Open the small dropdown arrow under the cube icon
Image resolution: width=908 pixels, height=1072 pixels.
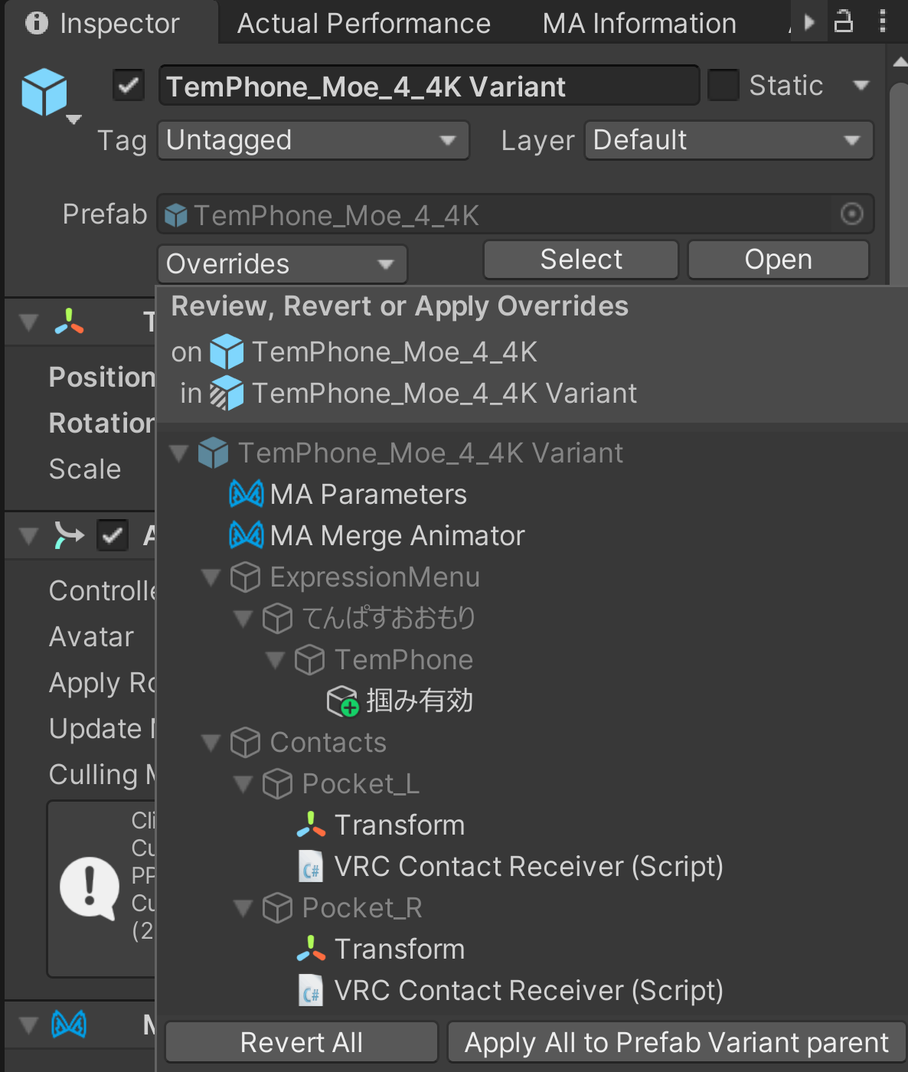pos(74,120)
